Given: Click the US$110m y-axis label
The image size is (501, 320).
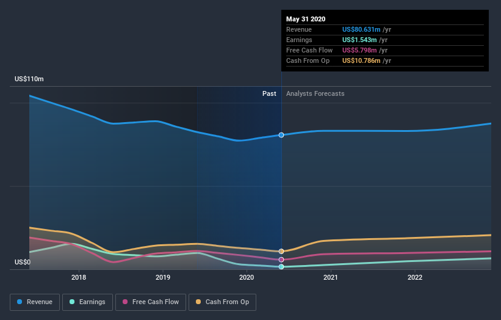Looking at the screenshot, I should 29,79.
